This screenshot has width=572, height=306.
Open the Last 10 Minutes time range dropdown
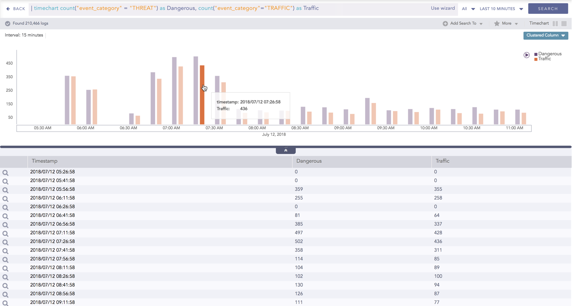[x=501, y=9]
